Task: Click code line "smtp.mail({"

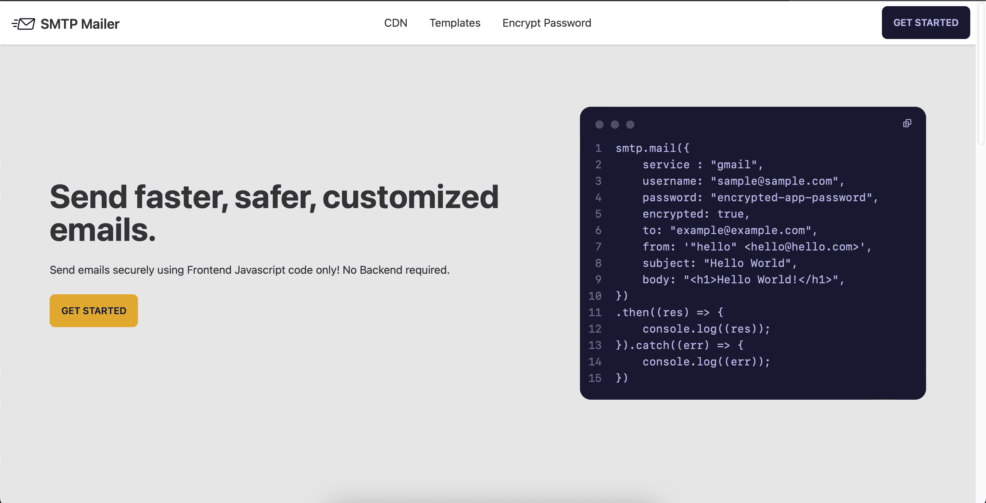Action: [652, 148]
